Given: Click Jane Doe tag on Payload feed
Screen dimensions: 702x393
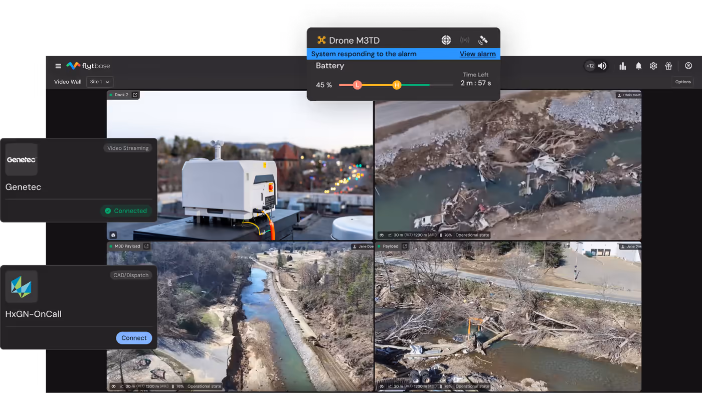Looking at the screenshot, I should pos(630,246).
